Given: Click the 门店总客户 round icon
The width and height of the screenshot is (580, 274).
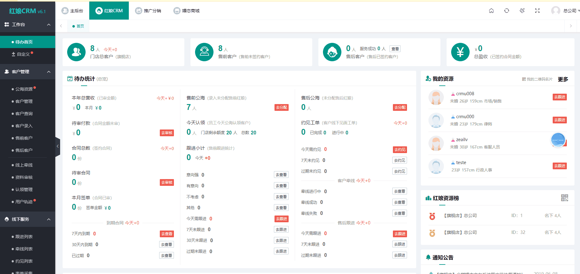Looking at the screenshot, I should click(x=76, y=52).
